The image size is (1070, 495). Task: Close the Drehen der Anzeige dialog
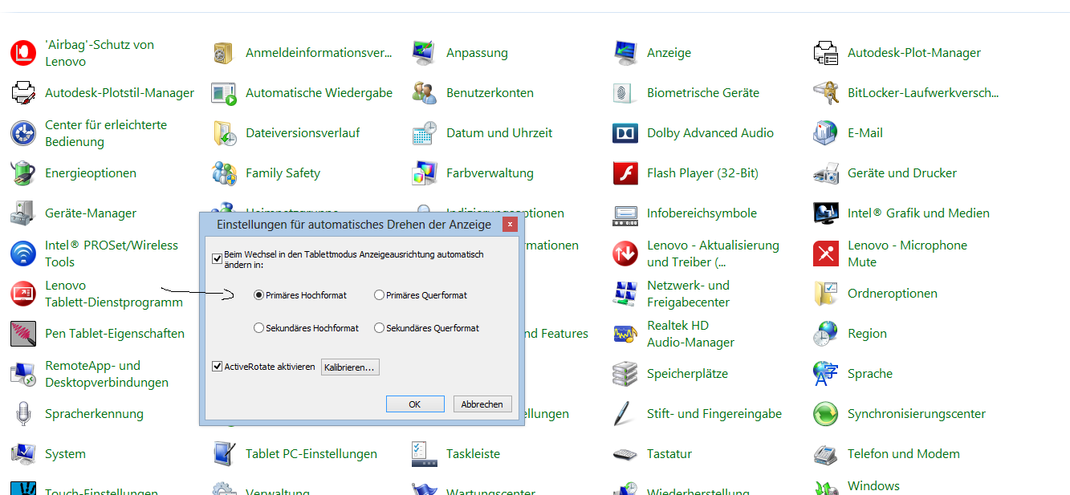pos(509,225)
